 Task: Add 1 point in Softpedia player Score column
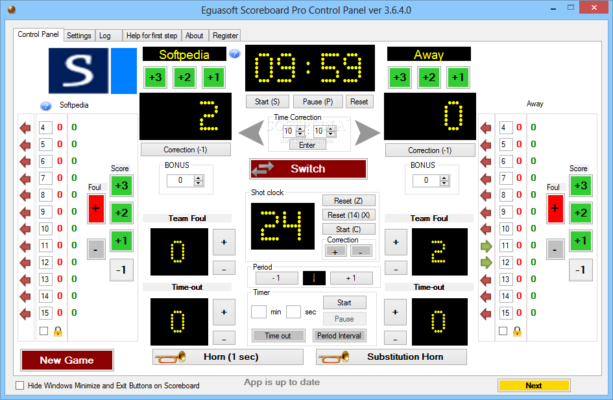point(121,241)
